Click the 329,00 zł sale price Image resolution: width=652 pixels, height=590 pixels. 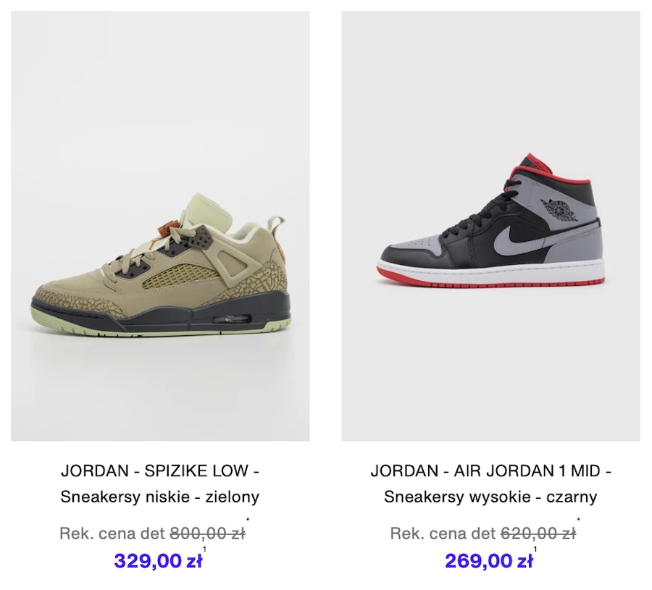pos(159,561)
